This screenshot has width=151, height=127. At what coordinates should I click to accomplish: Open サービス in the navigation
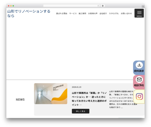pyautogui.click(x=73, y=14)
